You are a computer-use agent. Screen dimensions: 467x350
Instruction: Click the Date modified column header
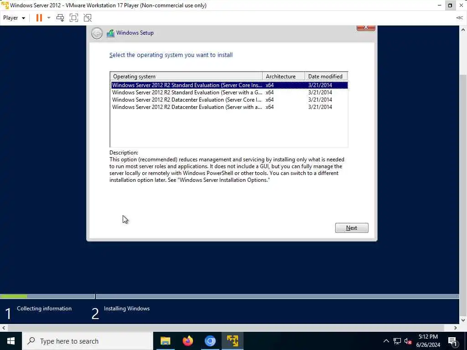click(326, 77)
